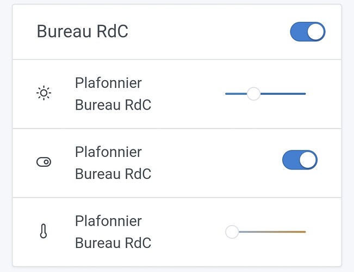Click the thermometer color temperature icon
This screenshot has height=272, width=354.
click(44, 232)
